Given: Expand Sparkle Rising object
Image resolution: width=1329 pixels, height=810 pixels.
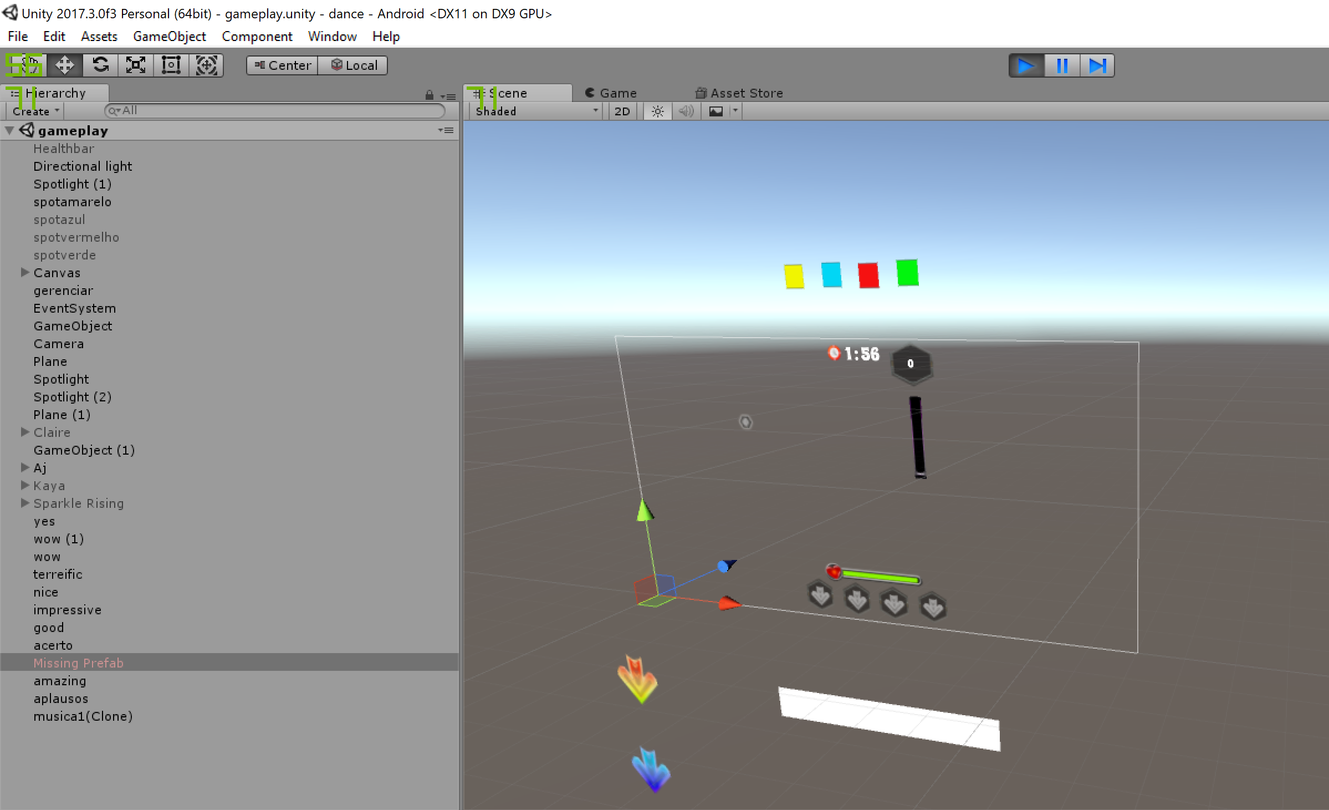Looking at the screenshot, I should (25, 503).
